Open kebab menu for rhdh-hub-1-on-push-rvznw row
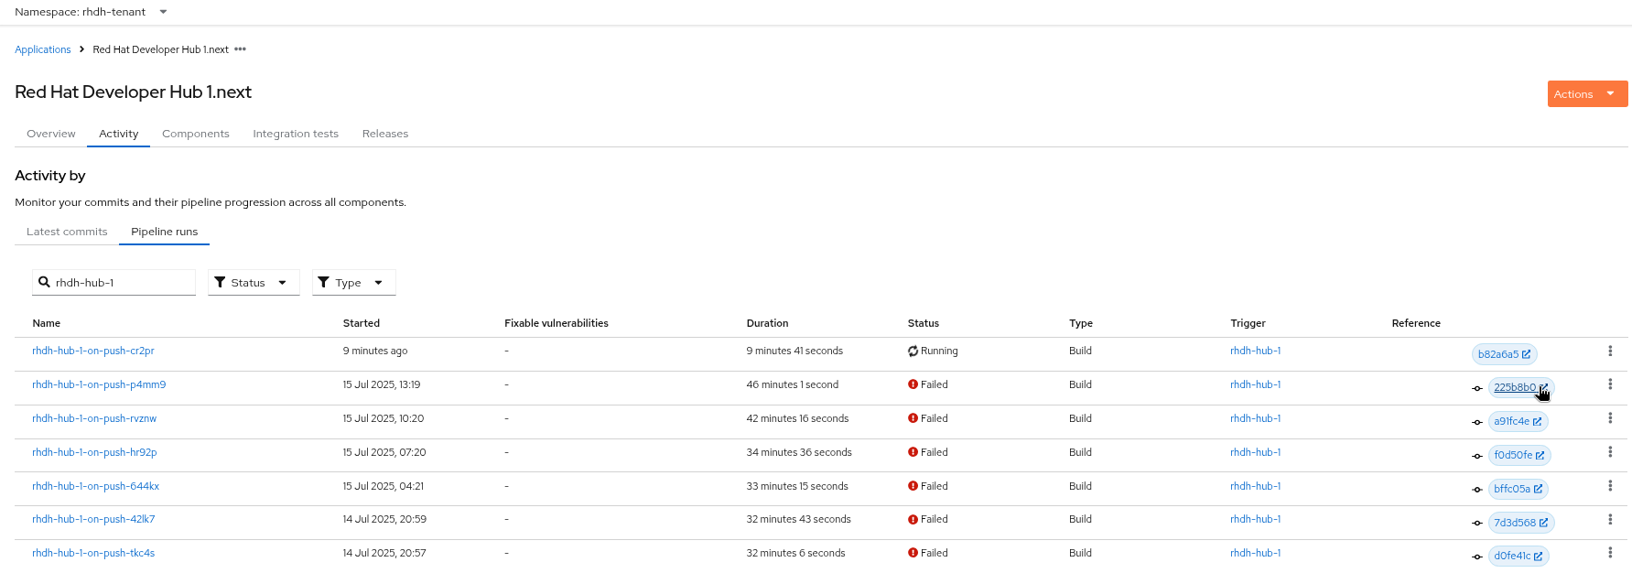The width and height of the screenshot is (1632, 573). click(x=1609, y=418)
